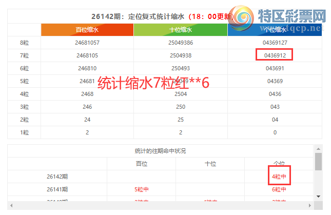This screenshot has width=331, height=215.
Task: Click the 26141期 row label
Action: 57,189
